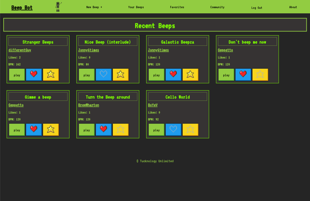Image resolution: width=310 pixels, height=201 pixels.
Task: Click the robot mascot icon in header
Action: [x=58, y=7]
